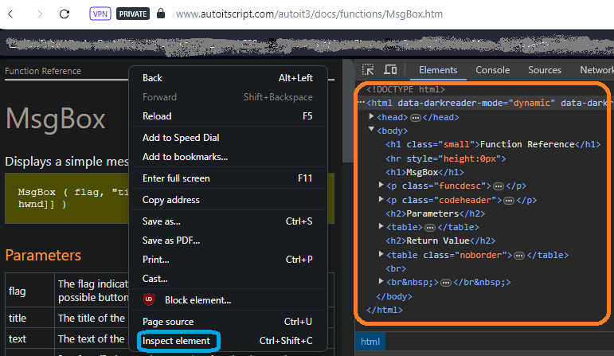614x356 pixels.
Task: Select the hr style node
Action: tap(446, 158)
